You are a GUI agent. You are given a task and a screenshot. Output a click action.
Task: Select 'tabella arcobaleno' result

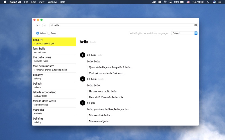(54, 94)
